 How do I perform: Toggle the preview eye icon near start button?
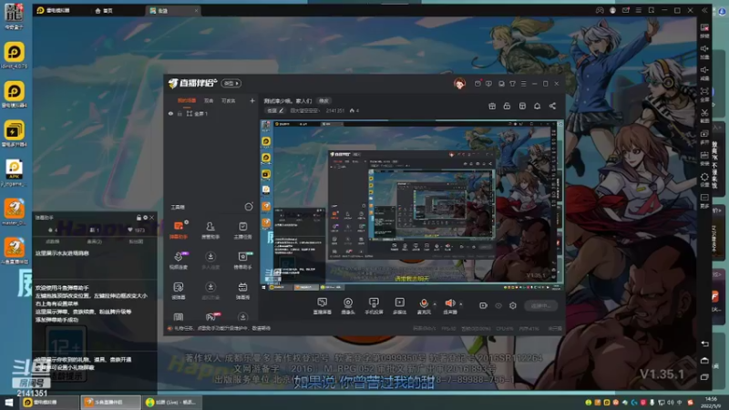(498, 305)
